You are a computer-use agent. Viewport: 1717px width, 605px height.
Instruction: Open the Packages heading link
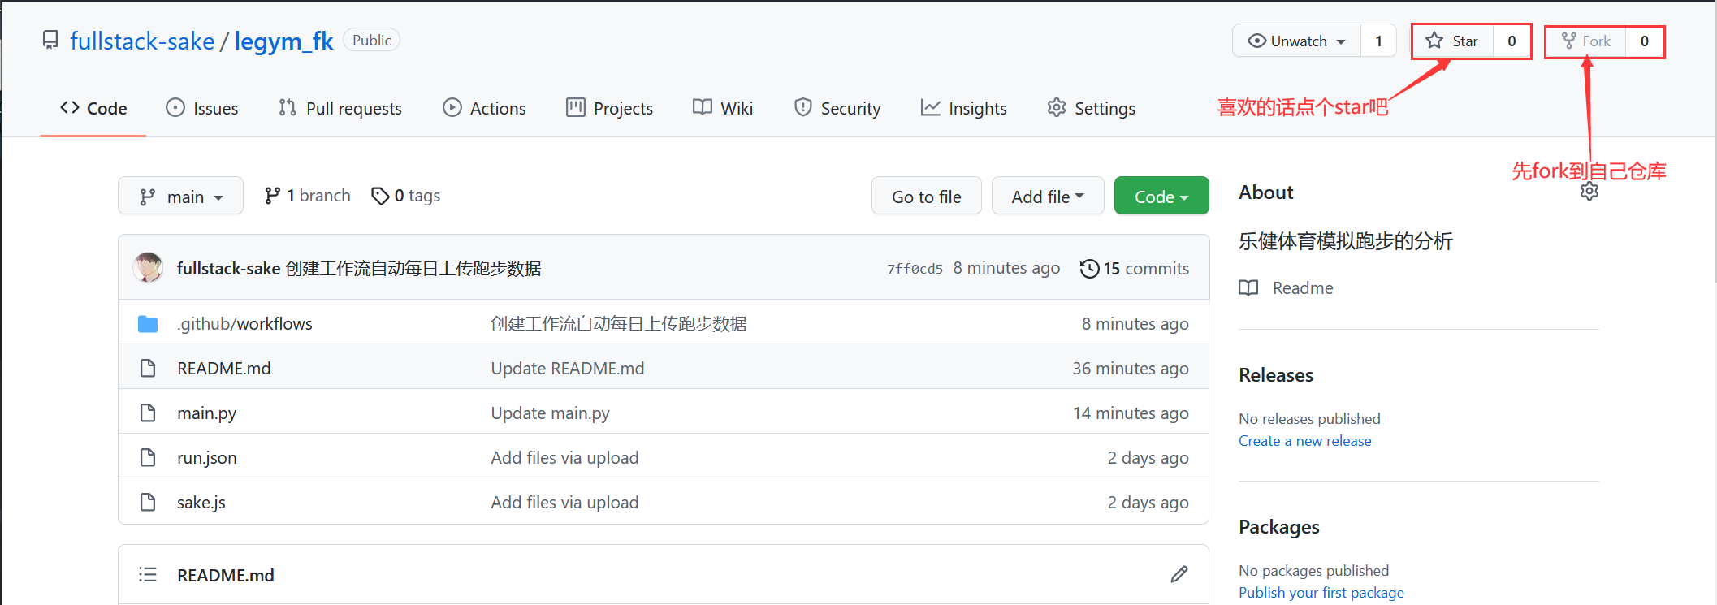1279,527
